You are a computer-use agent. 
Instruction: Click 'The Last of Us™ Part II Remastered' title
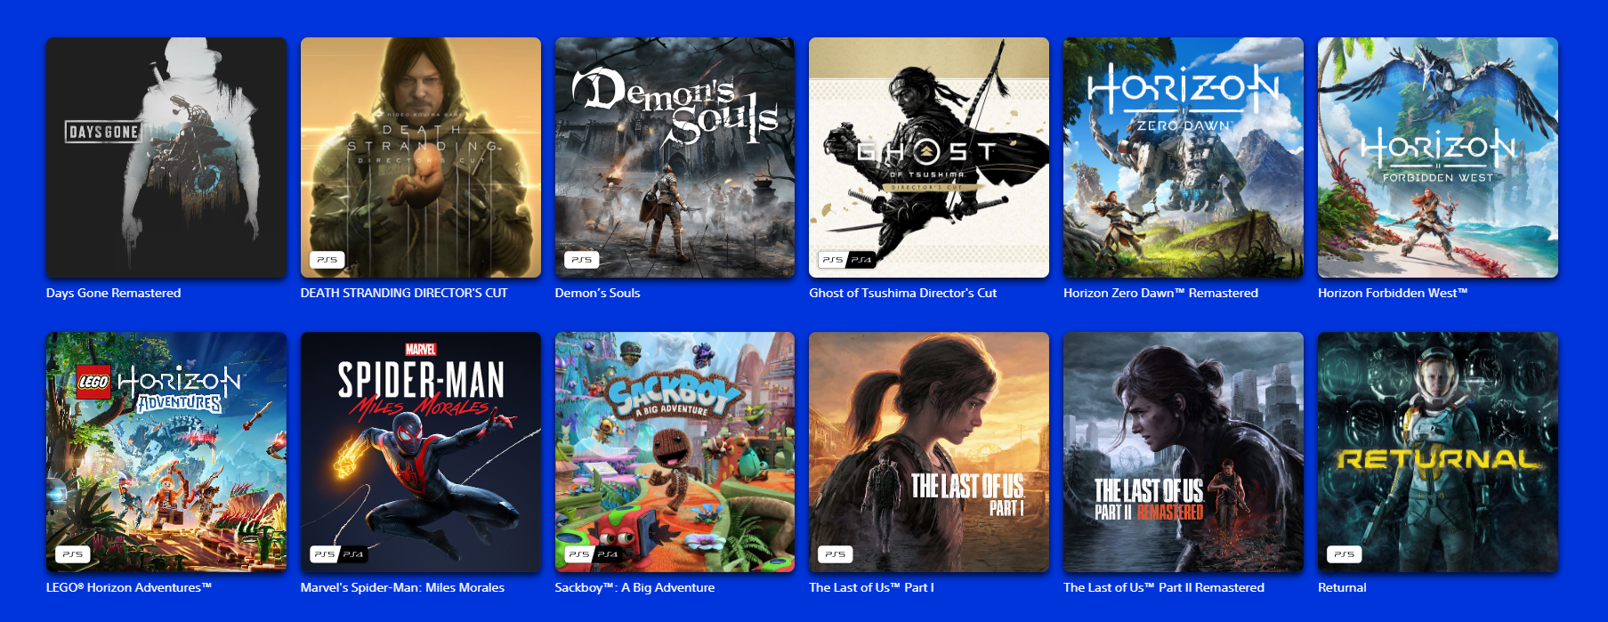(1164, 587)
